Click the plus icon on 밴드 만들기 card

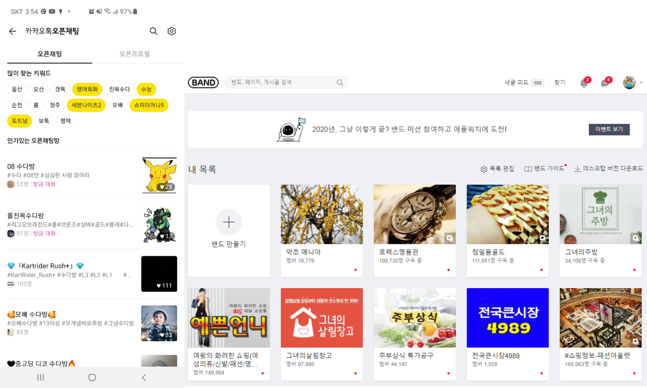tap(229, 222)
